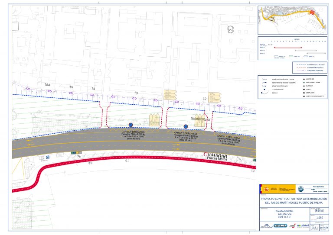Select building number label 14

click(x=93, y=89)
